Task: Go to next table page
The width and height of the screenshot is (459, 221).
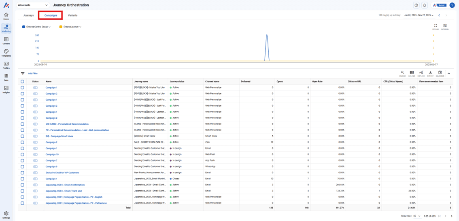Action: pos(452,216)
